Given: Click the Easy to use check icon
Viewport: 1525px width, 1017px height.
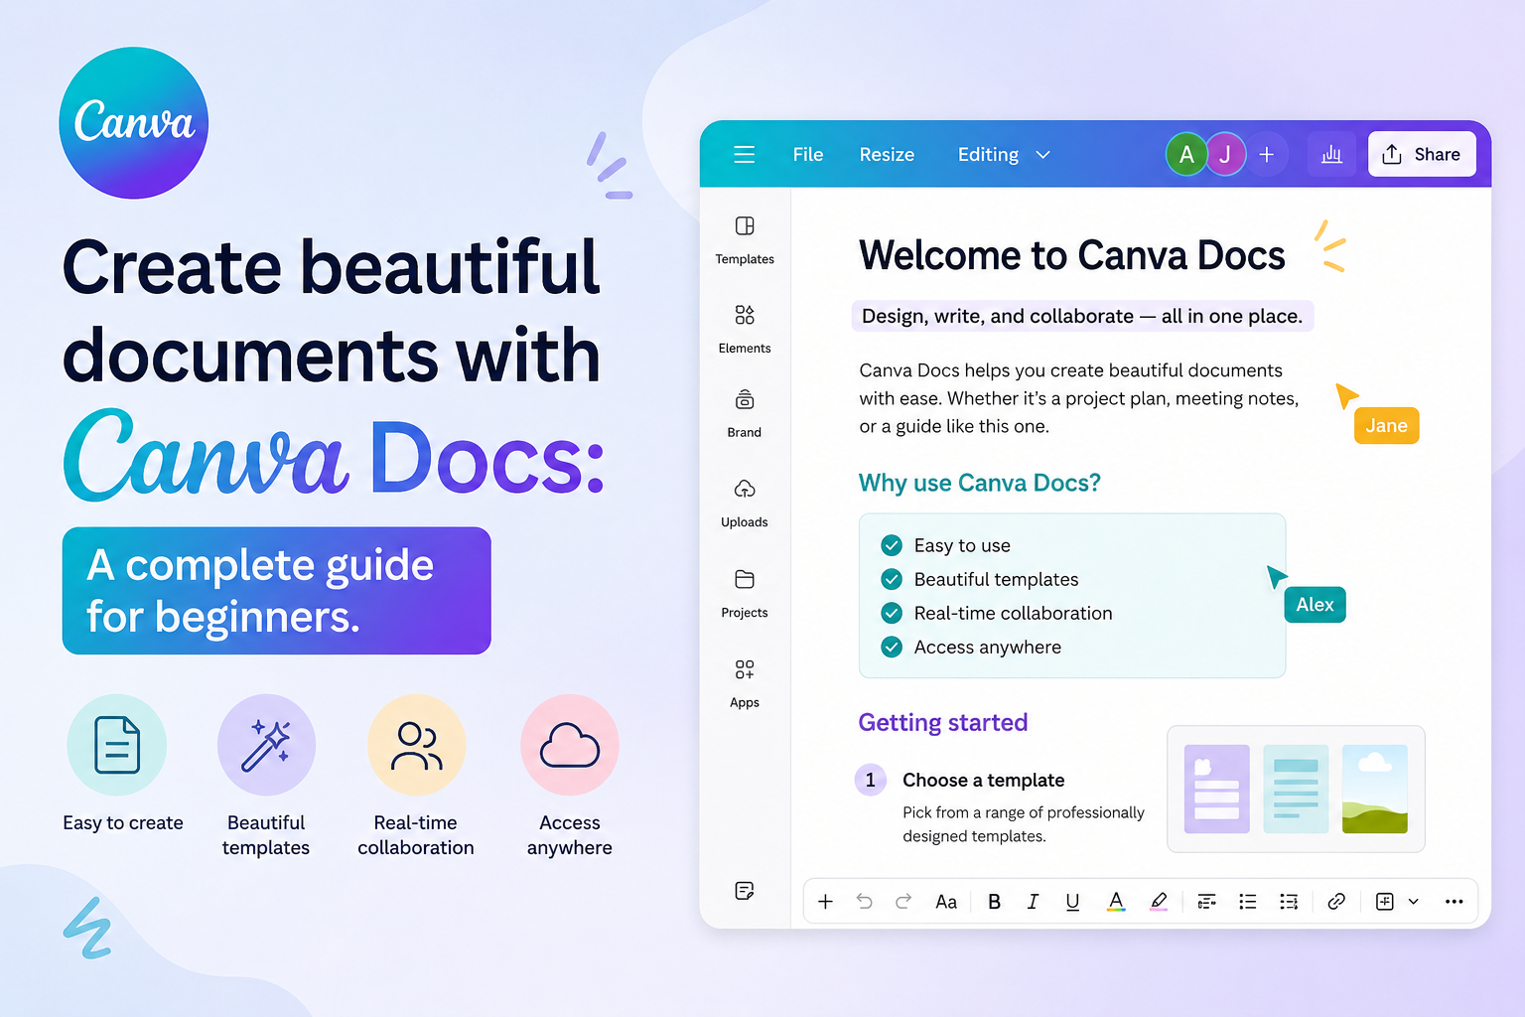Looking at the screenshot, I should click(892, 545).
